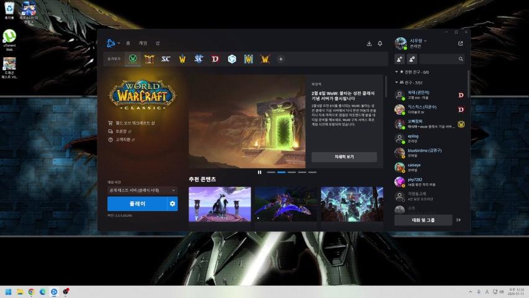Select the blonde-avatar friend playing 디아블로 IV

click(x=429, y=109)
